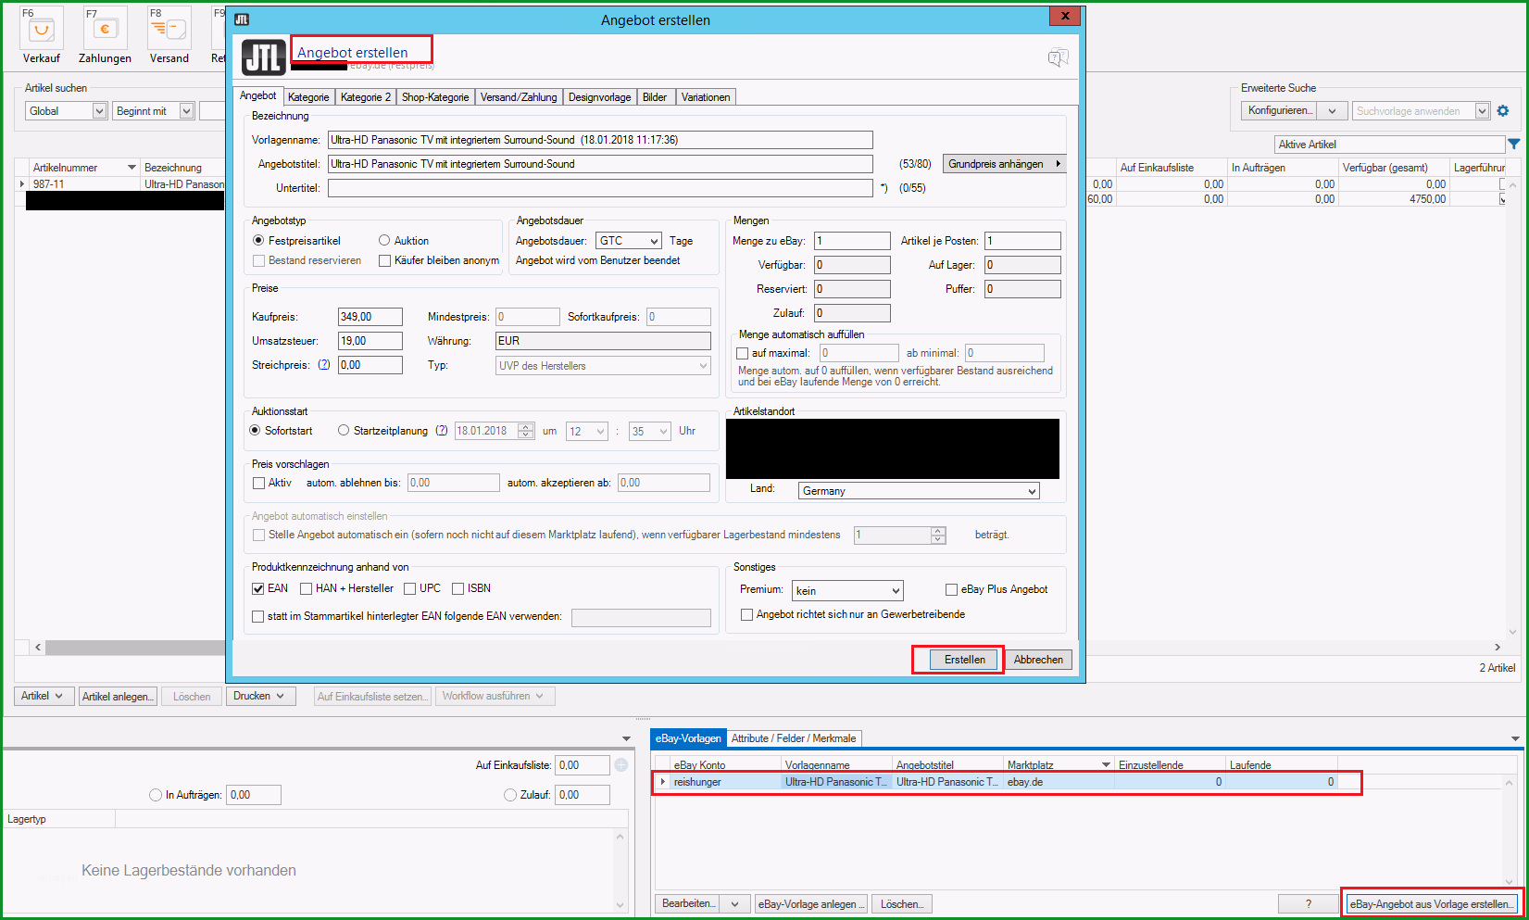Expand the Bearbeiten dropdown arrow
The image size is (1529, 920).
click(735, 904)
